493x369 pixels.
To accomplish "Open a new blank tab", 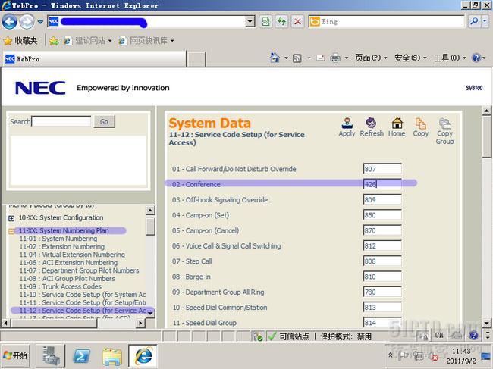I will 196,59.
